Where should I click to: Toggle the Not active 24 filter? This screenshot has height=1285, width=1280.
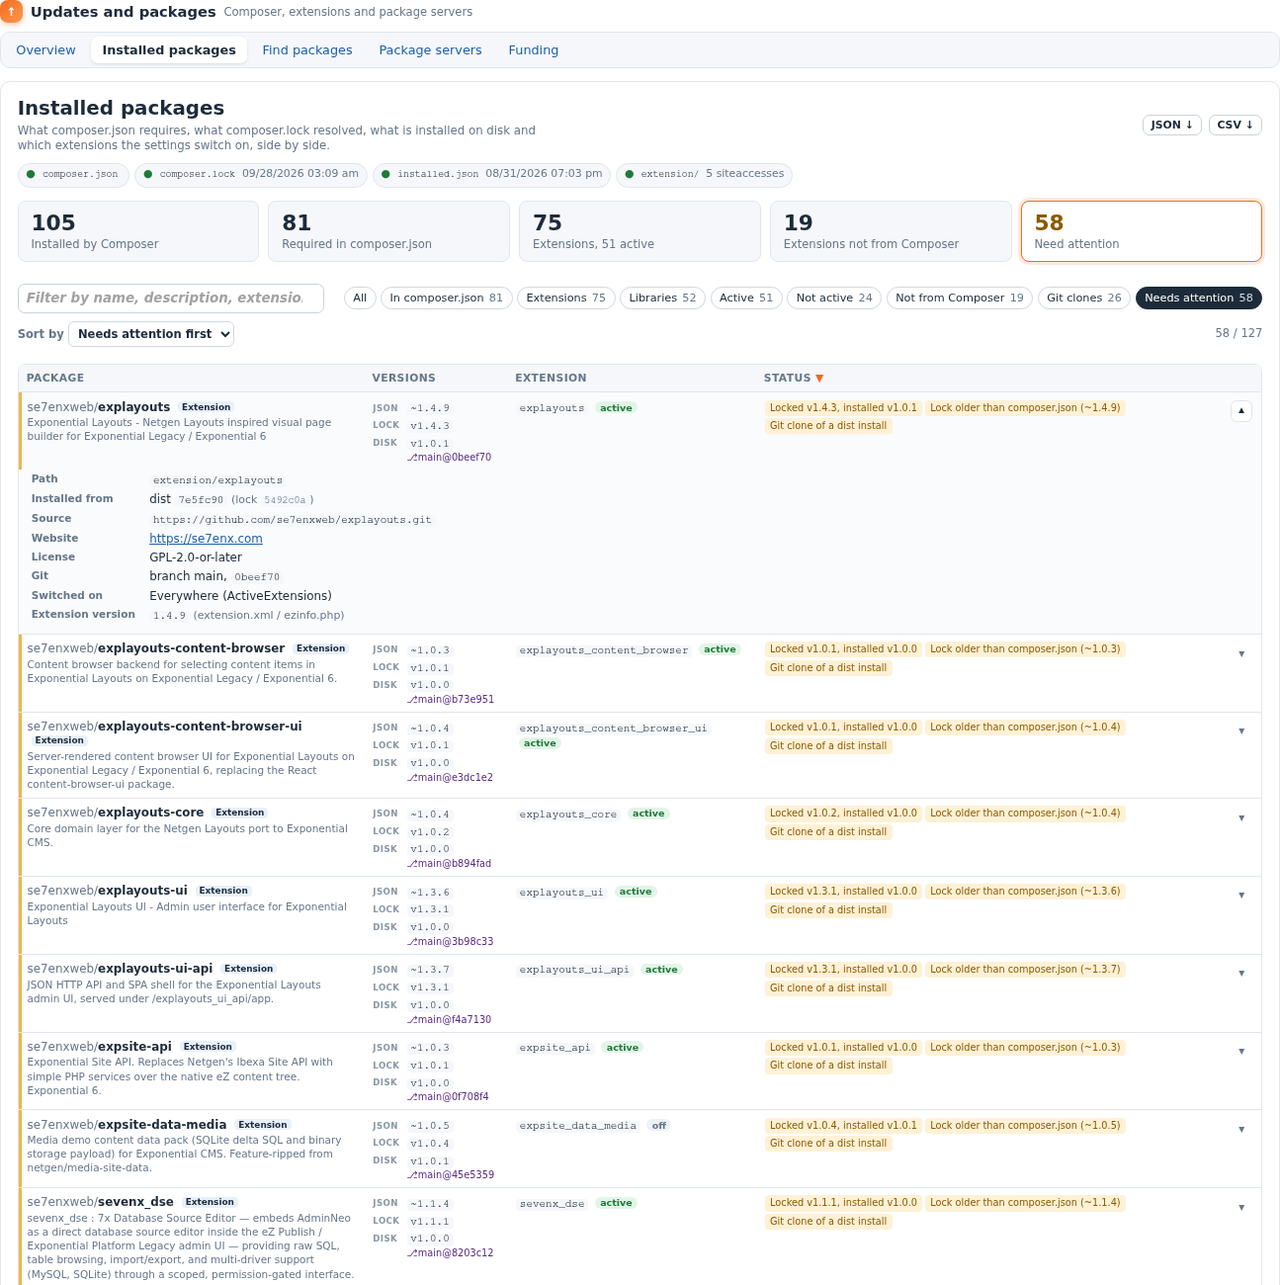(834, 298)
